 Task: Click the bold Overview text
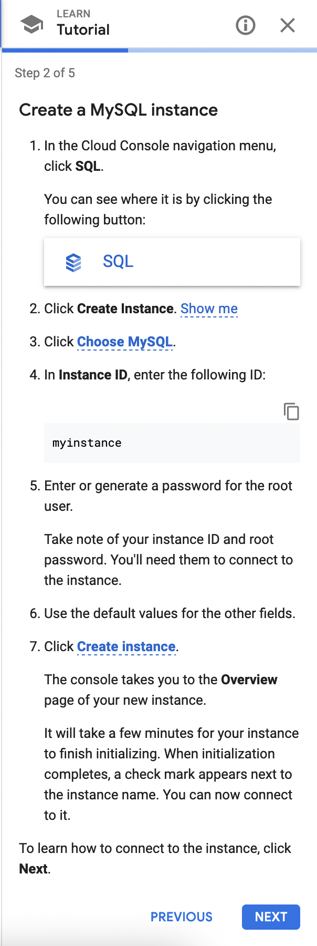coord(249,680)
